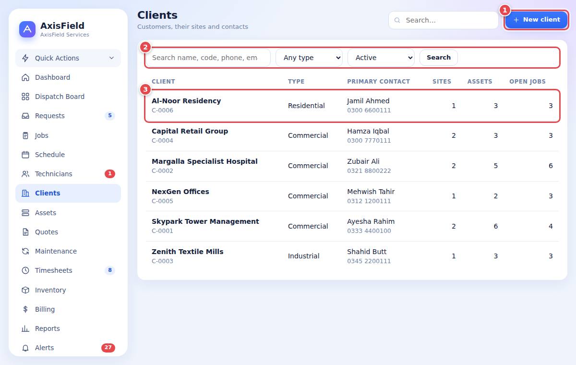
Task: Click the New client button
Action: click(x=536, y=20)
